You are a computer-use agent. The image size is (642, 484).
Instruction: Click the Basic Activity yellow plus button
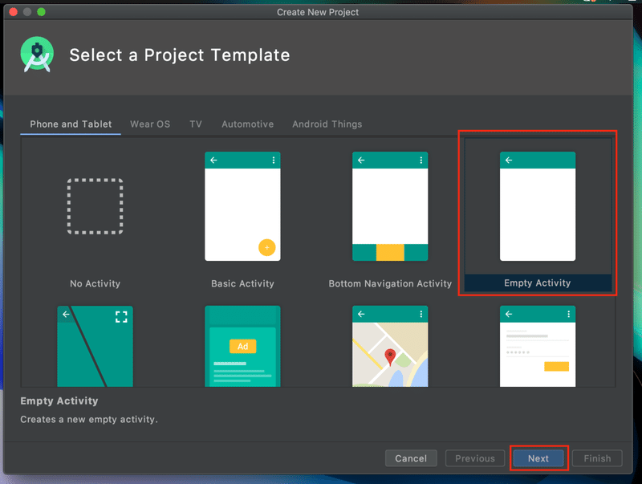pos(266,247)
